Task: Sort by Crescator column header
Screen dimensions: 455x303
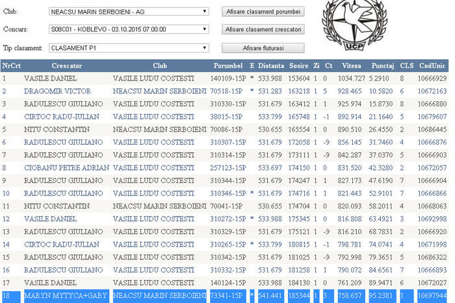Action: click(66, 66)
